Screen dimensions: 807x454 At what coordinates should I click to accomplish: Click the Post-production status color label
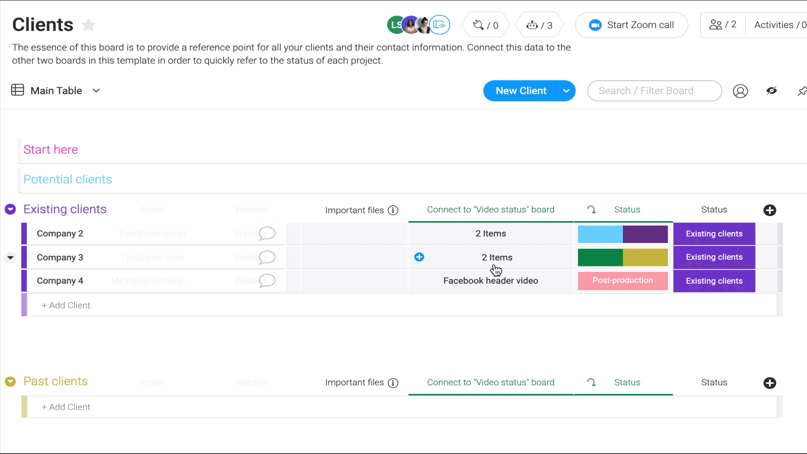point(623,280)
